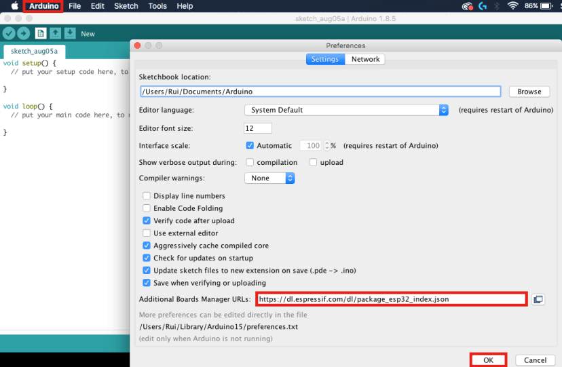Click the Editor font size field
This screenshot has height=367, width=562.
tap(257, 128)
